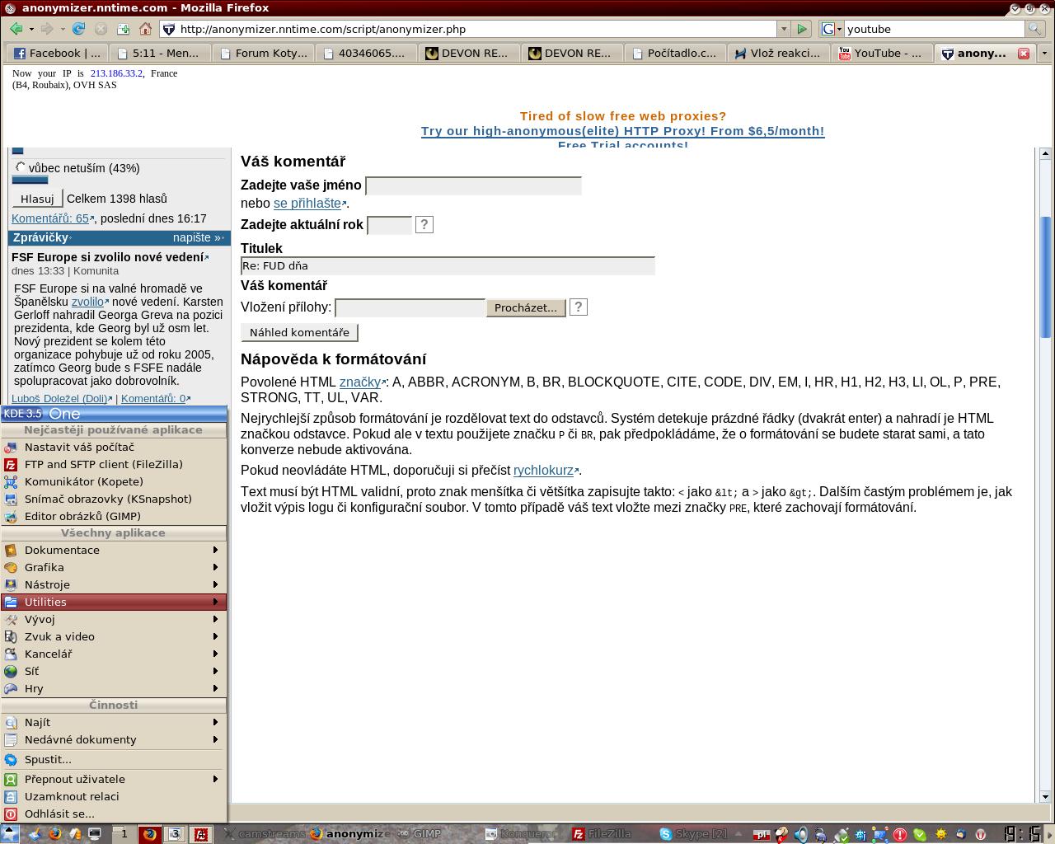Launch Komunikátor (Kopete)

click(x=114, y=481)
